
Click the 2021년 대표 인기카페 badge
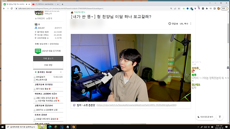(48, 51)
